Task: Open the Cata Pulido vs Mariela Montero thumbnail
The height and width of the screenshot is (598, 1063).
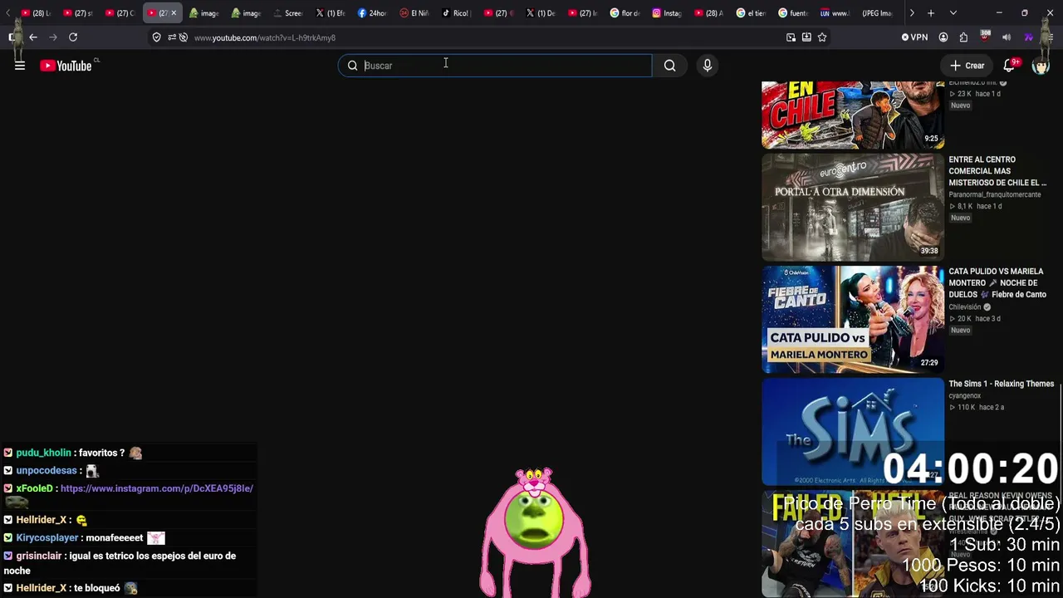Action: pos(853,320)
